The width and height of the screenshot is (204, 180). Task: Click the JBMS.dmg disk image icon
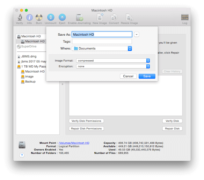[19, 57]
